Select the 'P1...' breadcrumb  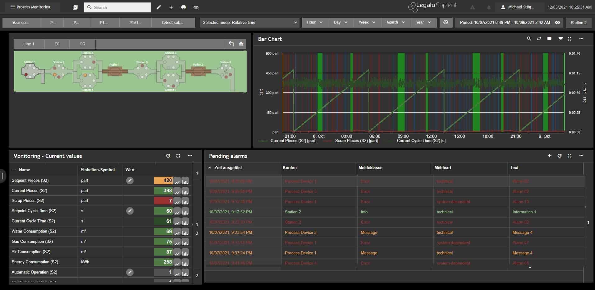tap(104, 22)
